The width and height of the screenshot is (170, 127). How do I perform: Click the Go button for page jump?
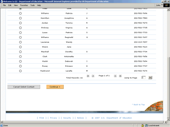point(150,78)
